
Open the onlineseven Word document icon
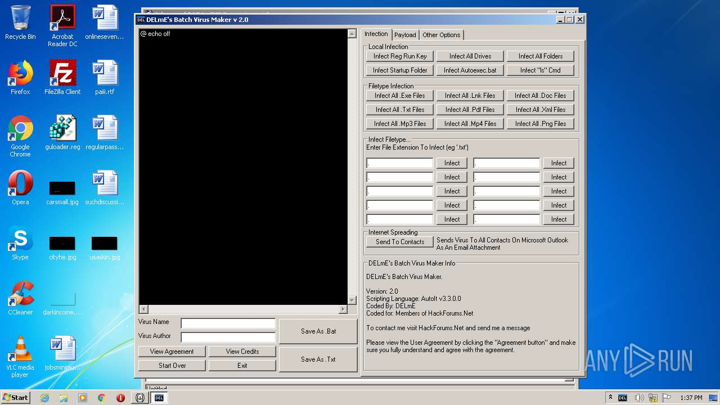[x=105, y=22]
